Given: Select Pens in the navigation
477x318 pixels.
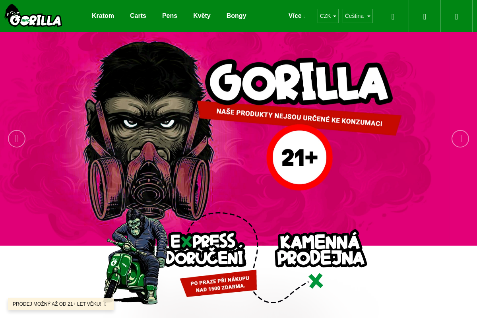Looking at the screenshot, I should click(170, 16).
